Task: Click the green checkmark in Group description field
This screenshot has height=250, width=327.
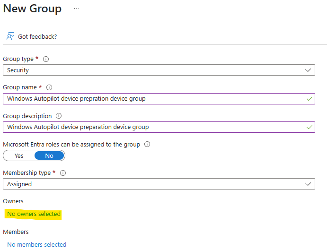Action: pos(309,127)
